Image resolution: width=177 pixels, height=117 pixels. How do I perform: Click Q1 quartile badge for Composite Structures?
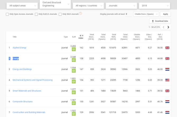point(74,103)
